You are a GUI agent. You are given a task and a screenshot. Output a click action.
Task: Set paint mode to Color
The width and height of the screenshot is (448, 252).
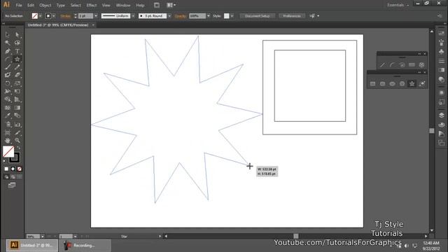click(6, 169)
